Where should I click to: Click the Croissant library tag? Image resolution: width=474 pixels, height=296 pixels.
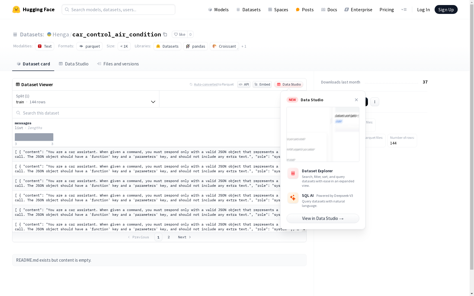pyautogui.click(x=224, y=46)
